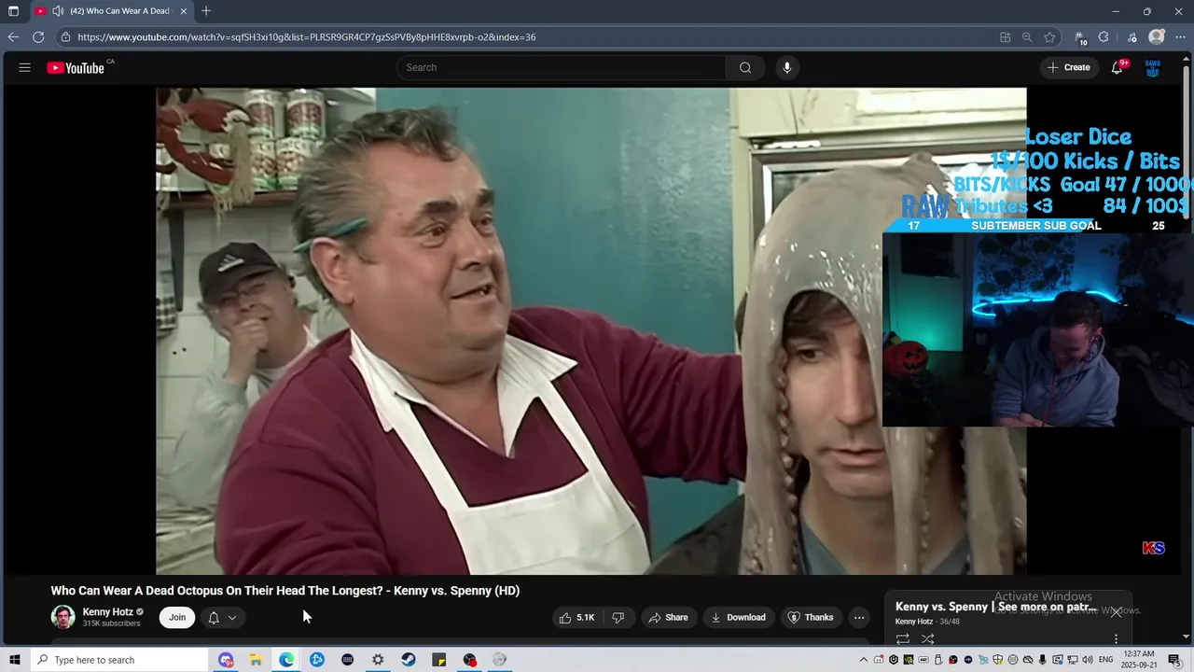
Task: Open the YouTube guide hamburger menu
Action: 25,67
